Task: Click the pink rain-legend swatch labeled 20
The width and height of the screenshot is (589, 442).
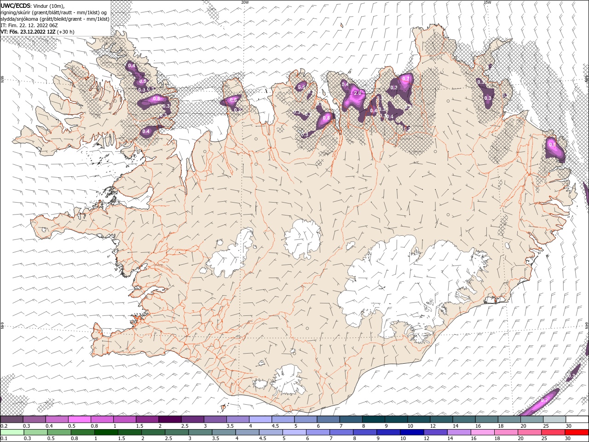Action: click(529, 432)
